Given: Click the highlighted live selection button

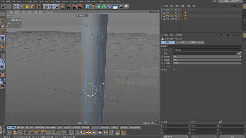Looking at the screenshot, I should pyautogui.click(x=11, y=127).
